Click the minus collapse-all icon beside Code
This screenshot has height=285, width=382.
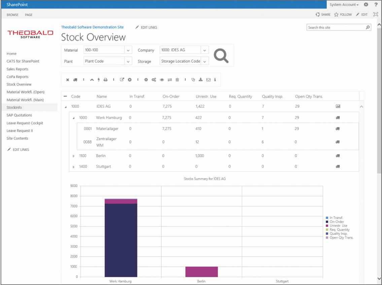tap(65, 96)
